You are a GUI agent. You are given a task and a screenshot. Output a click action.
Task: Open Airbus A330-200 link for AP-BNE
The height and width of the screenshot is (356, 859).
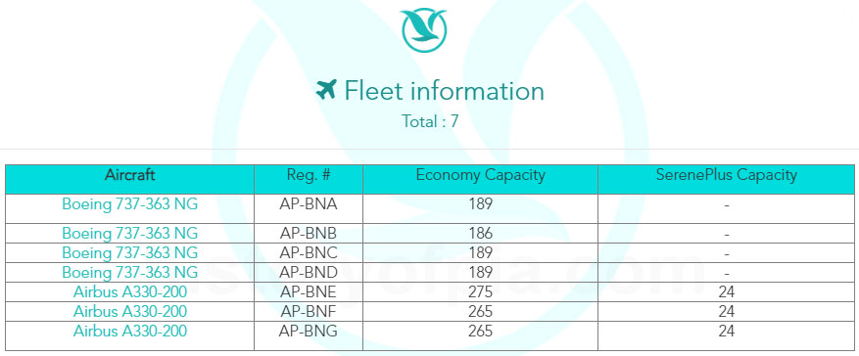[x=130, y=291]
